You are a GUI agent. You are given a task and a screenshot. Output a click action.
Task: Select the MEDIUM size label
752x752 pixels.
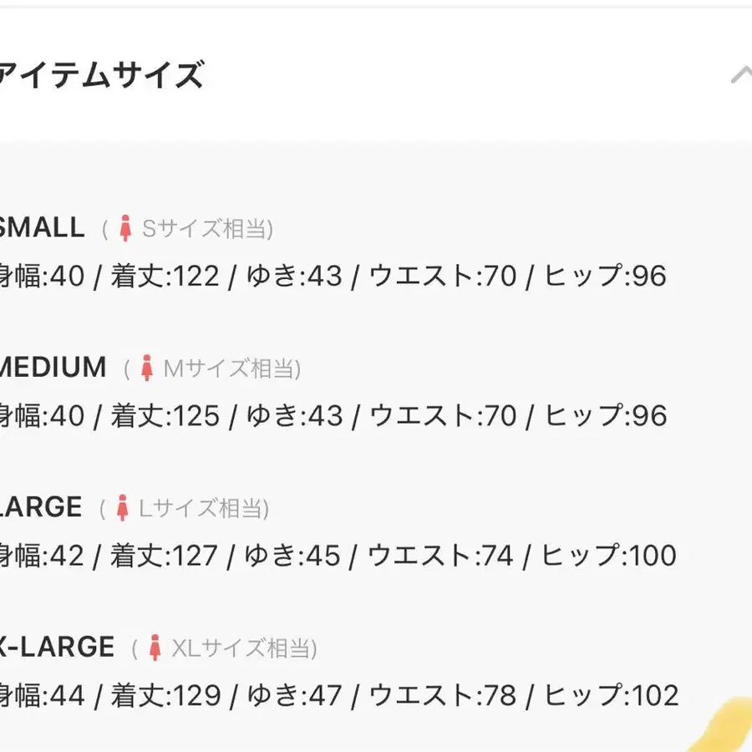pos(53,368)
